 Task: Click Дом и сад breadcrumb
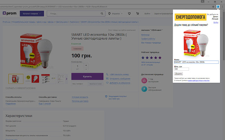pos(41,22)
